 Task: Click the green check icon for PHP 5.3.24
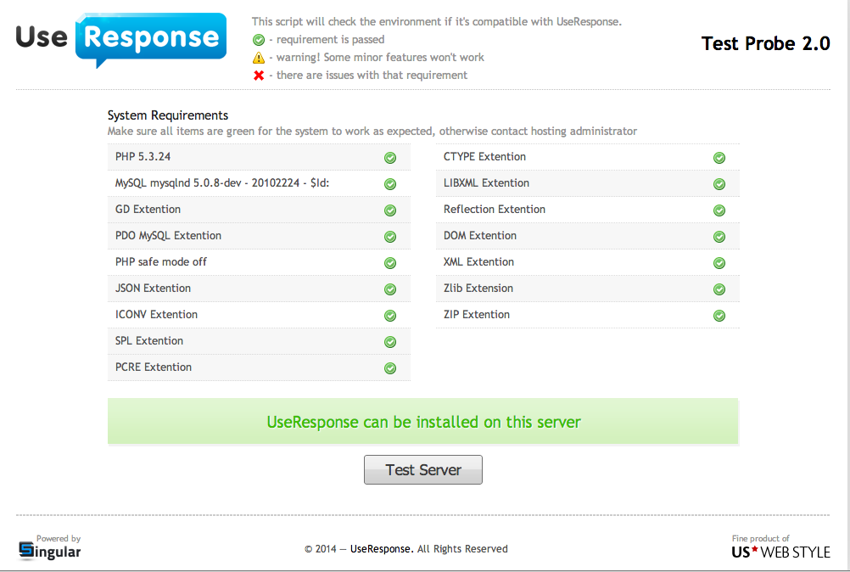390,158
